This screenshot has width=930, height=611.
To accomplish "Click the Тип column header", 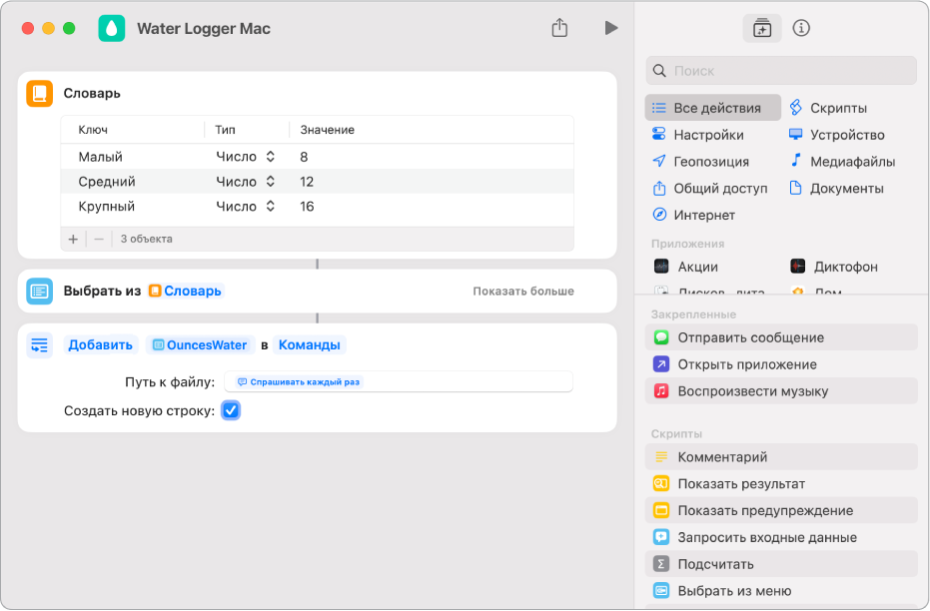I will pyautogui.click(x=225, y=130).
